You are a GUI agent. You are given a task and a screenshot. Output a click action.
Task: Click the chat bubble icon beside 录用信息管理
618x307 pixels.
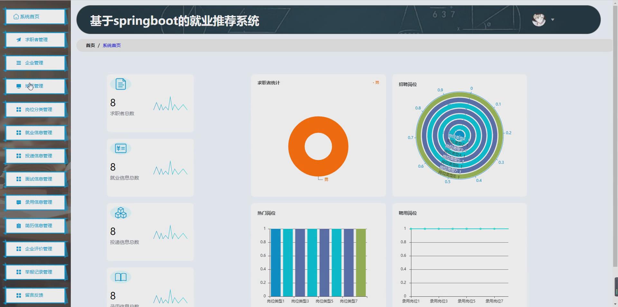click(x=19, y=202)
